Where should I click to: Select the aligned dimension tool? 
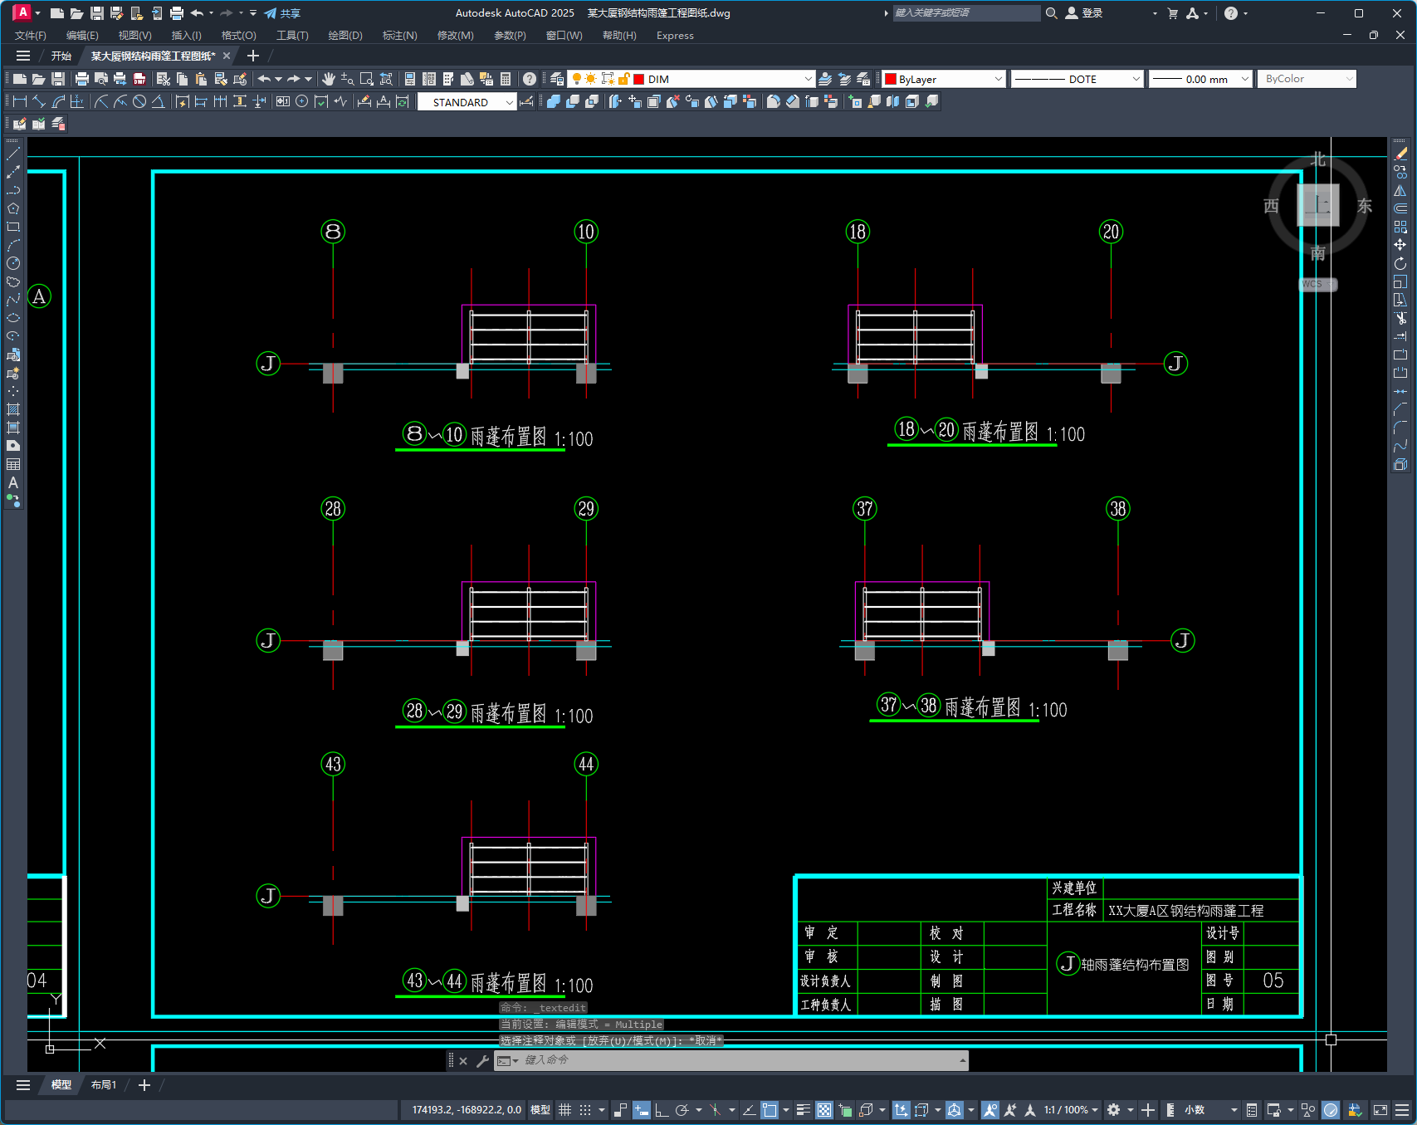pyautogui.click(x=39, y=101)
